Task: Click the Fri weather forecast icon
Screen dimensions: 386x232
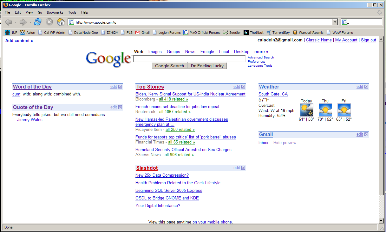Action: click(x=344, y=110)
